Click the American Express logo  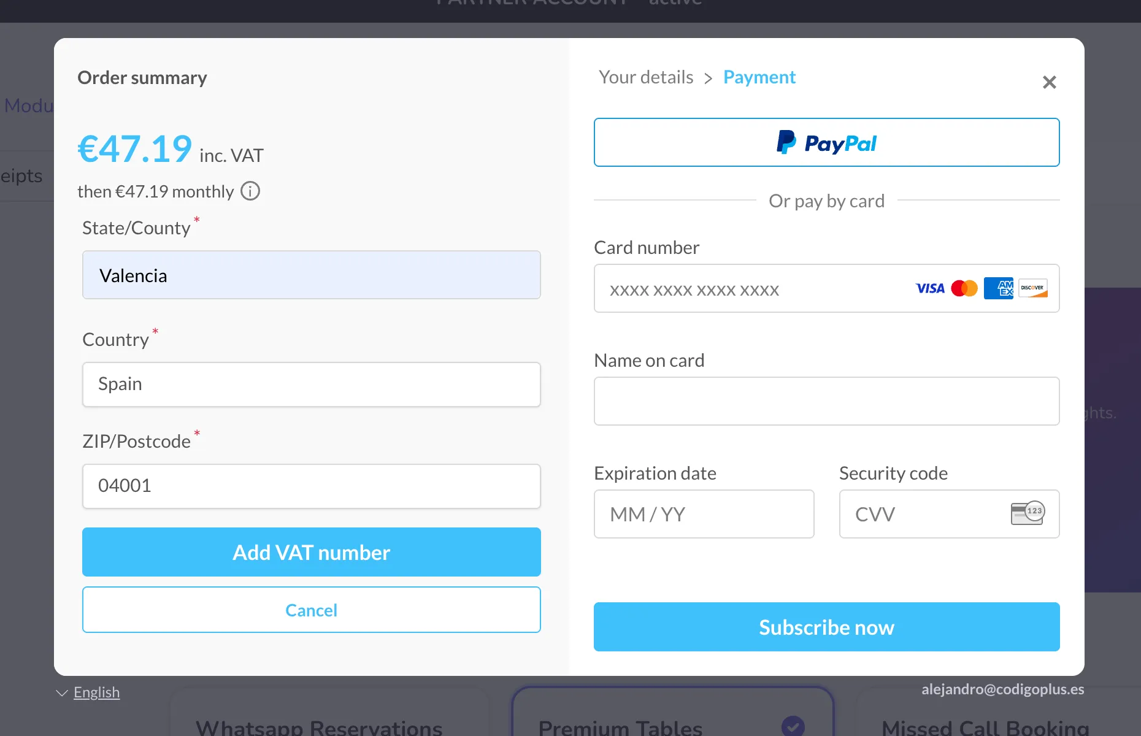tap(998, 288)
